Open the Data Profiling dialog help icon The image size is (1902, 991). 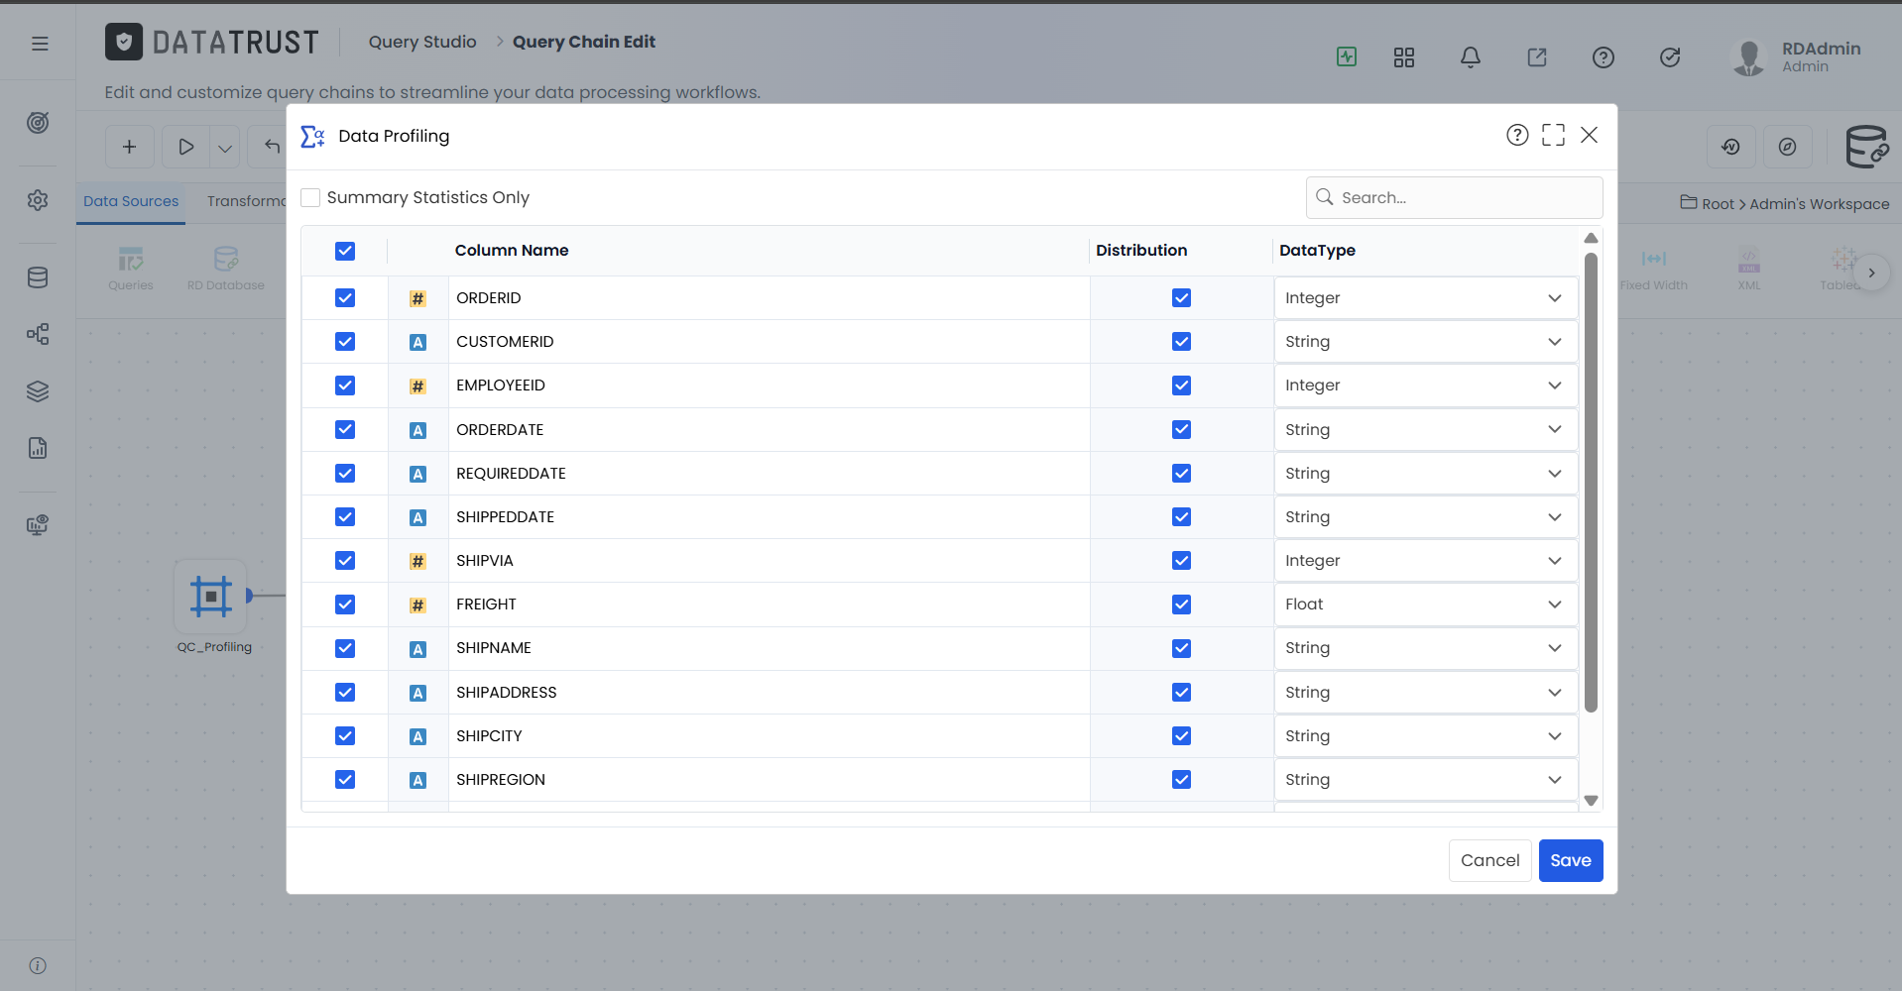(x=1517, y=135)
